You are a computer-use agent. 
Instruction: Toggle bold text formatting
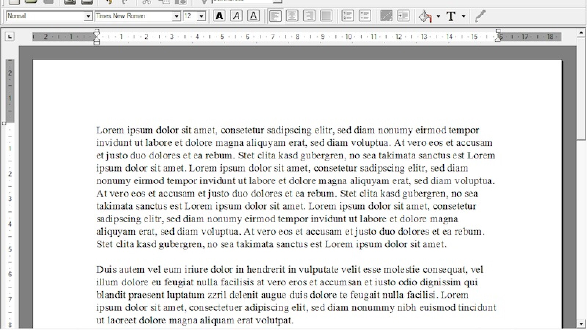point(219,16)
